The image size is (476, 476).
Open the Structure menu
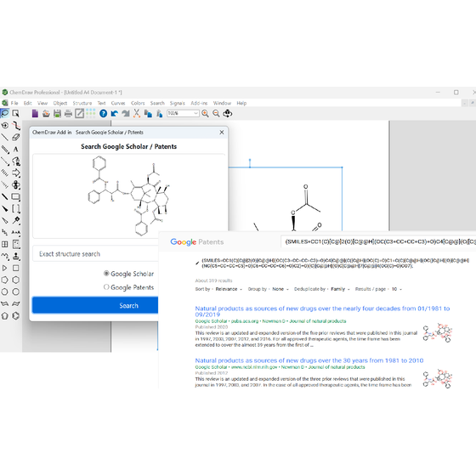[x=82, y=103]
